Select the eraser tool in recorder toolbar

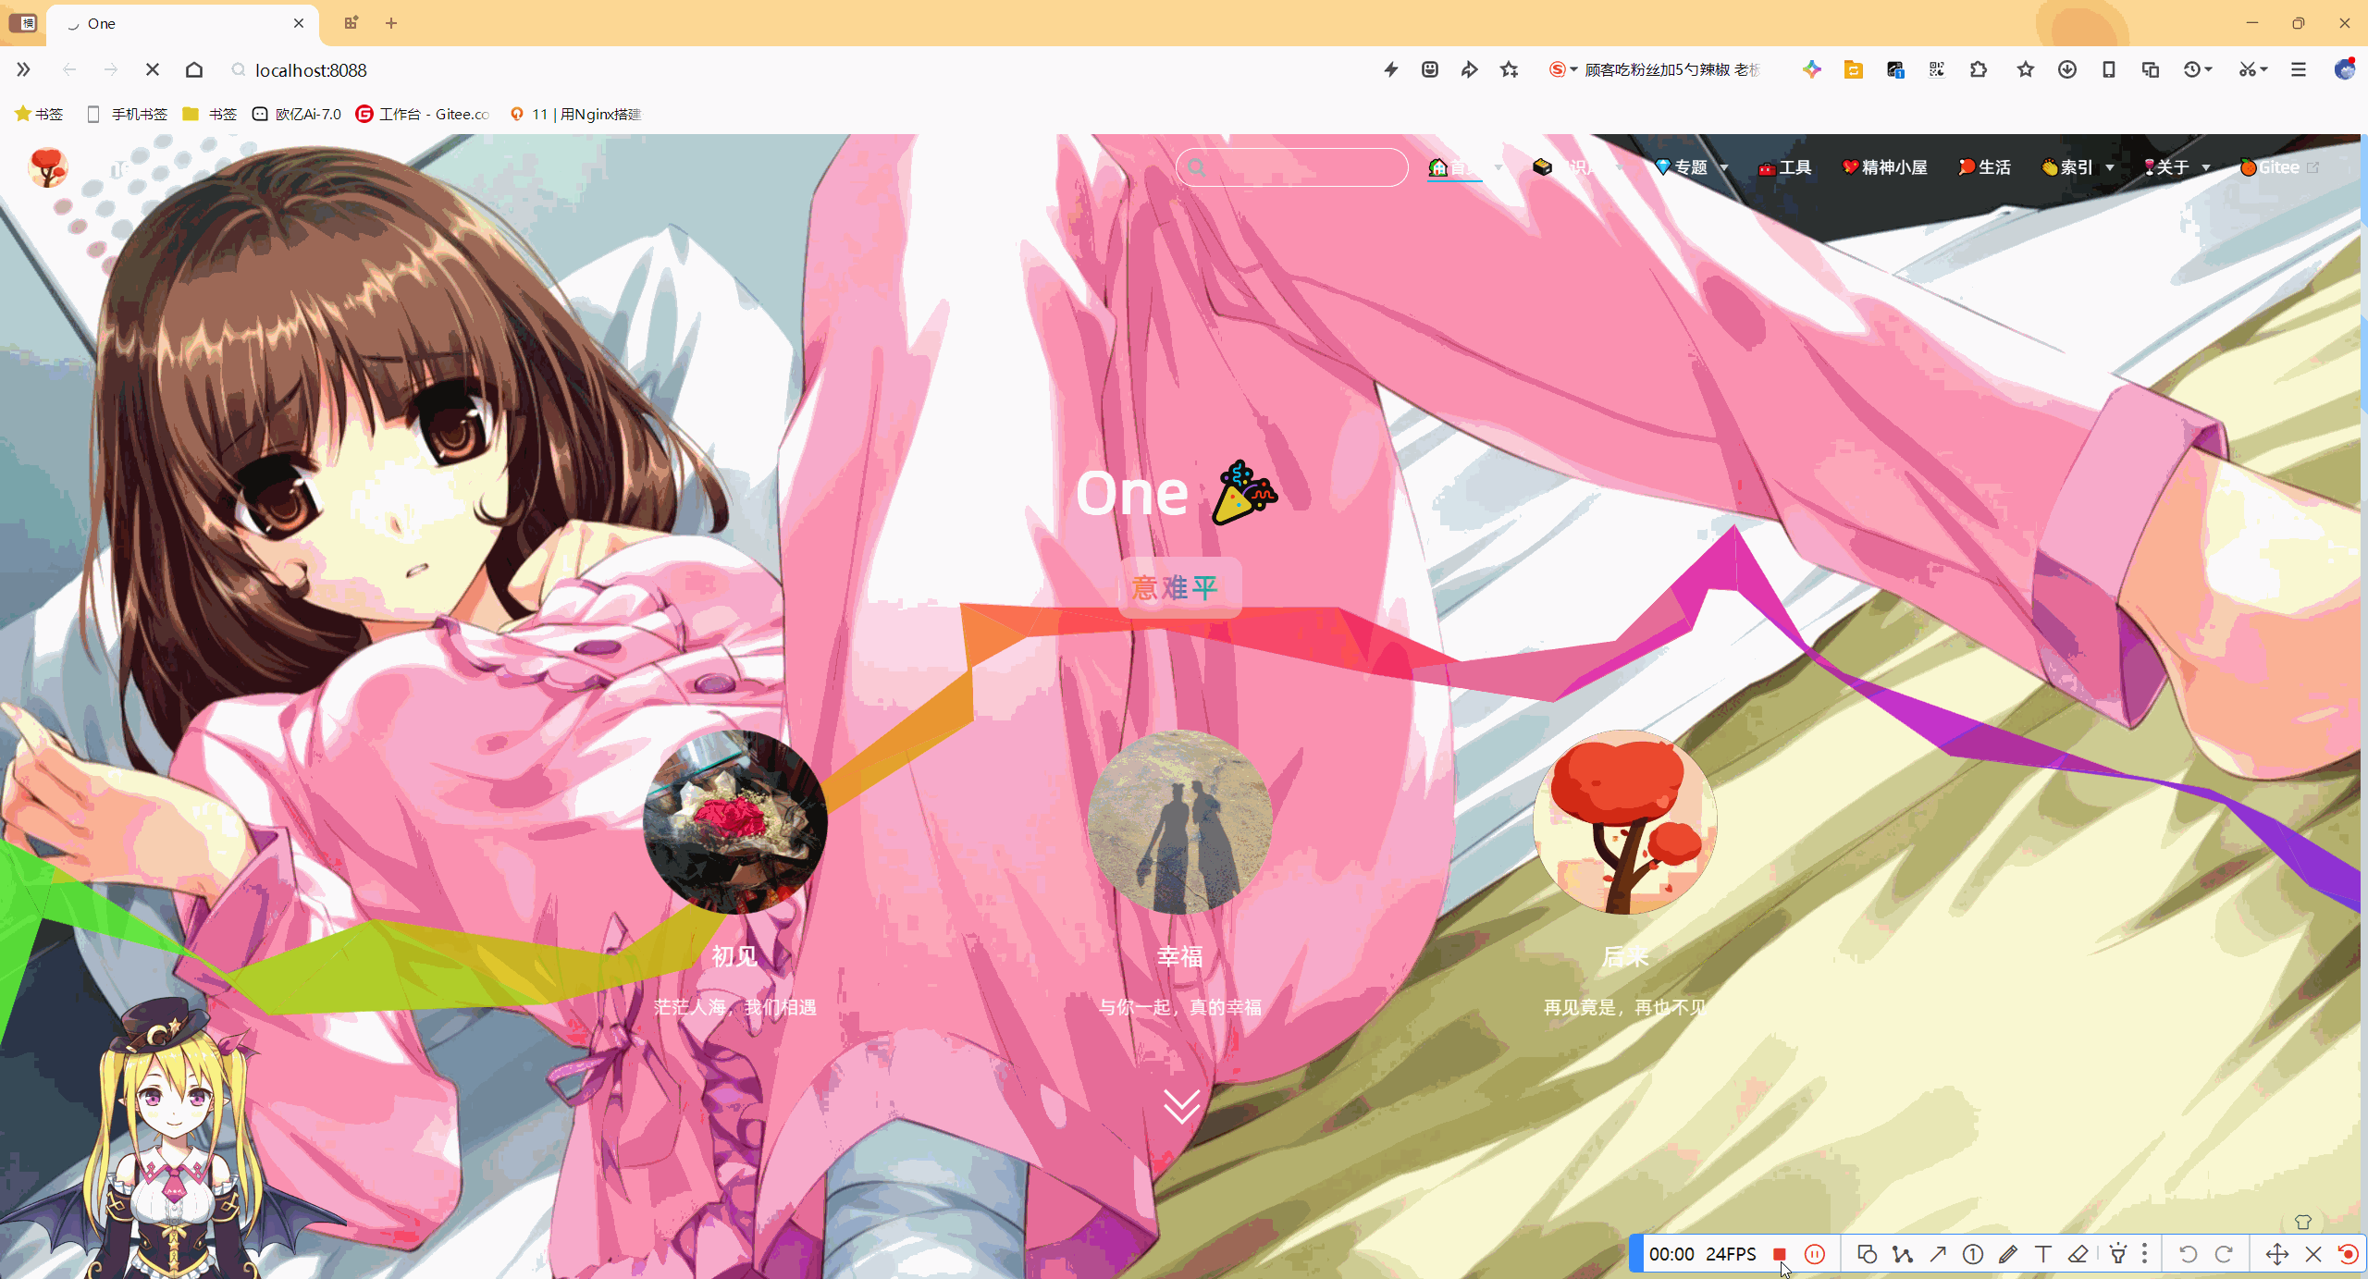click(x=2078, y=1254)
